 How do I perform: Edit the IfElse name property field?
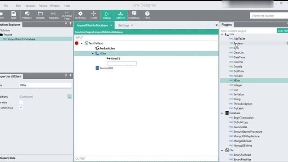point(45,85)
